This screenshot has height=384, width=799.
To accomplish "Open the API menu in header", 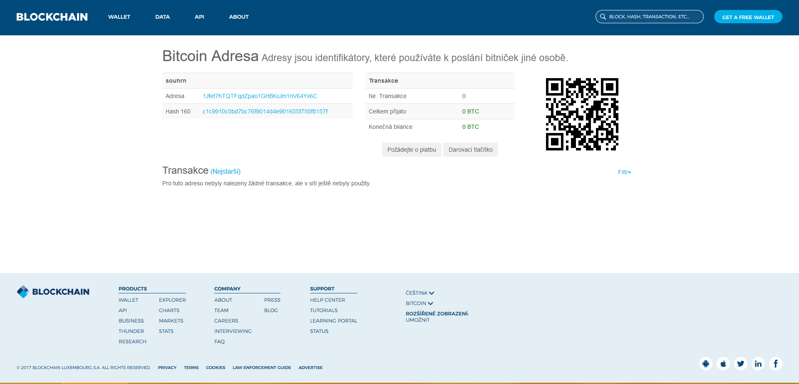I will 199,17.
